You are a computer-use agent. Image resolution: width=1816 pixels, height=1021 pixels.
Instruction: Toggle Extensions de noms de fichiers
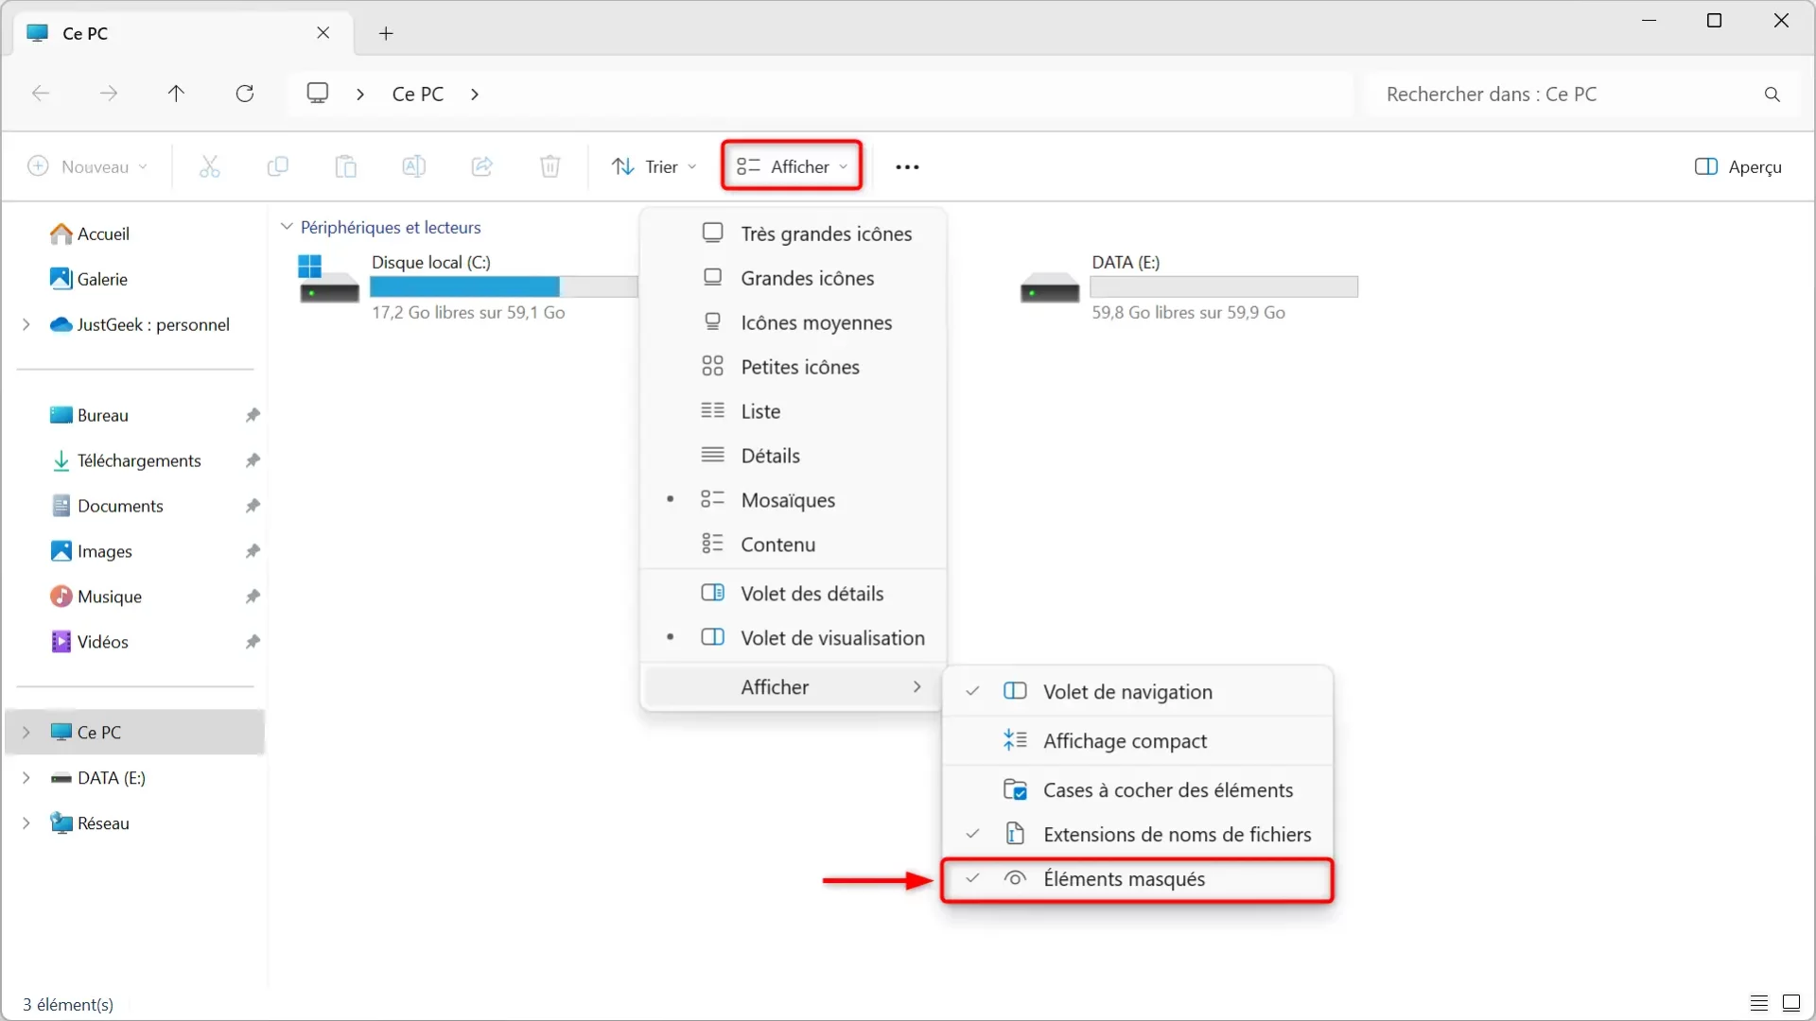(1138, 835)
